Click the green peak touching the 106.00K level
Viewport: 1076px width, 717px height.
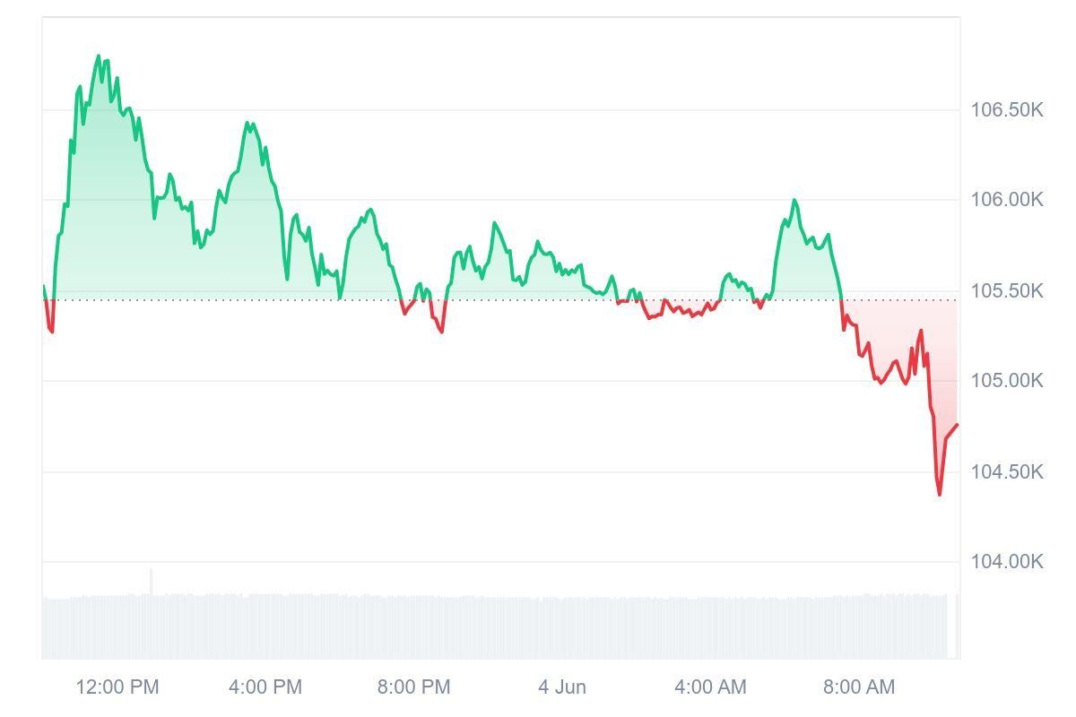point(794,200)
